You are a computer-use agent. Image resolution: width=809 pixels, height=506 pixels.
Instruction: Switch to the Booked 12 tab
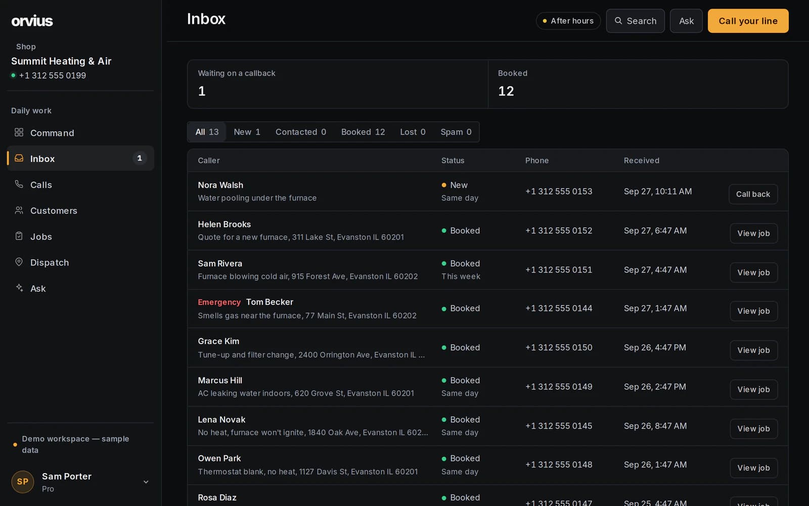363,132
